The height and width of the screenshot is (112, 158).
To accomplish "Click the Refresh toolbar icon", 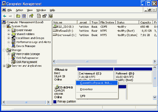I will click(39, 16).
